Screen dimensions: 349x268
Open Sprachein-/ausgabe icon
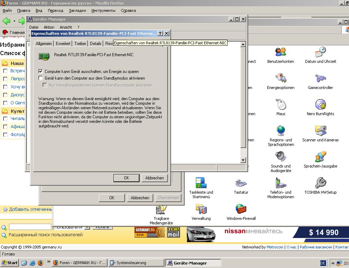click(x=320, y=159)
